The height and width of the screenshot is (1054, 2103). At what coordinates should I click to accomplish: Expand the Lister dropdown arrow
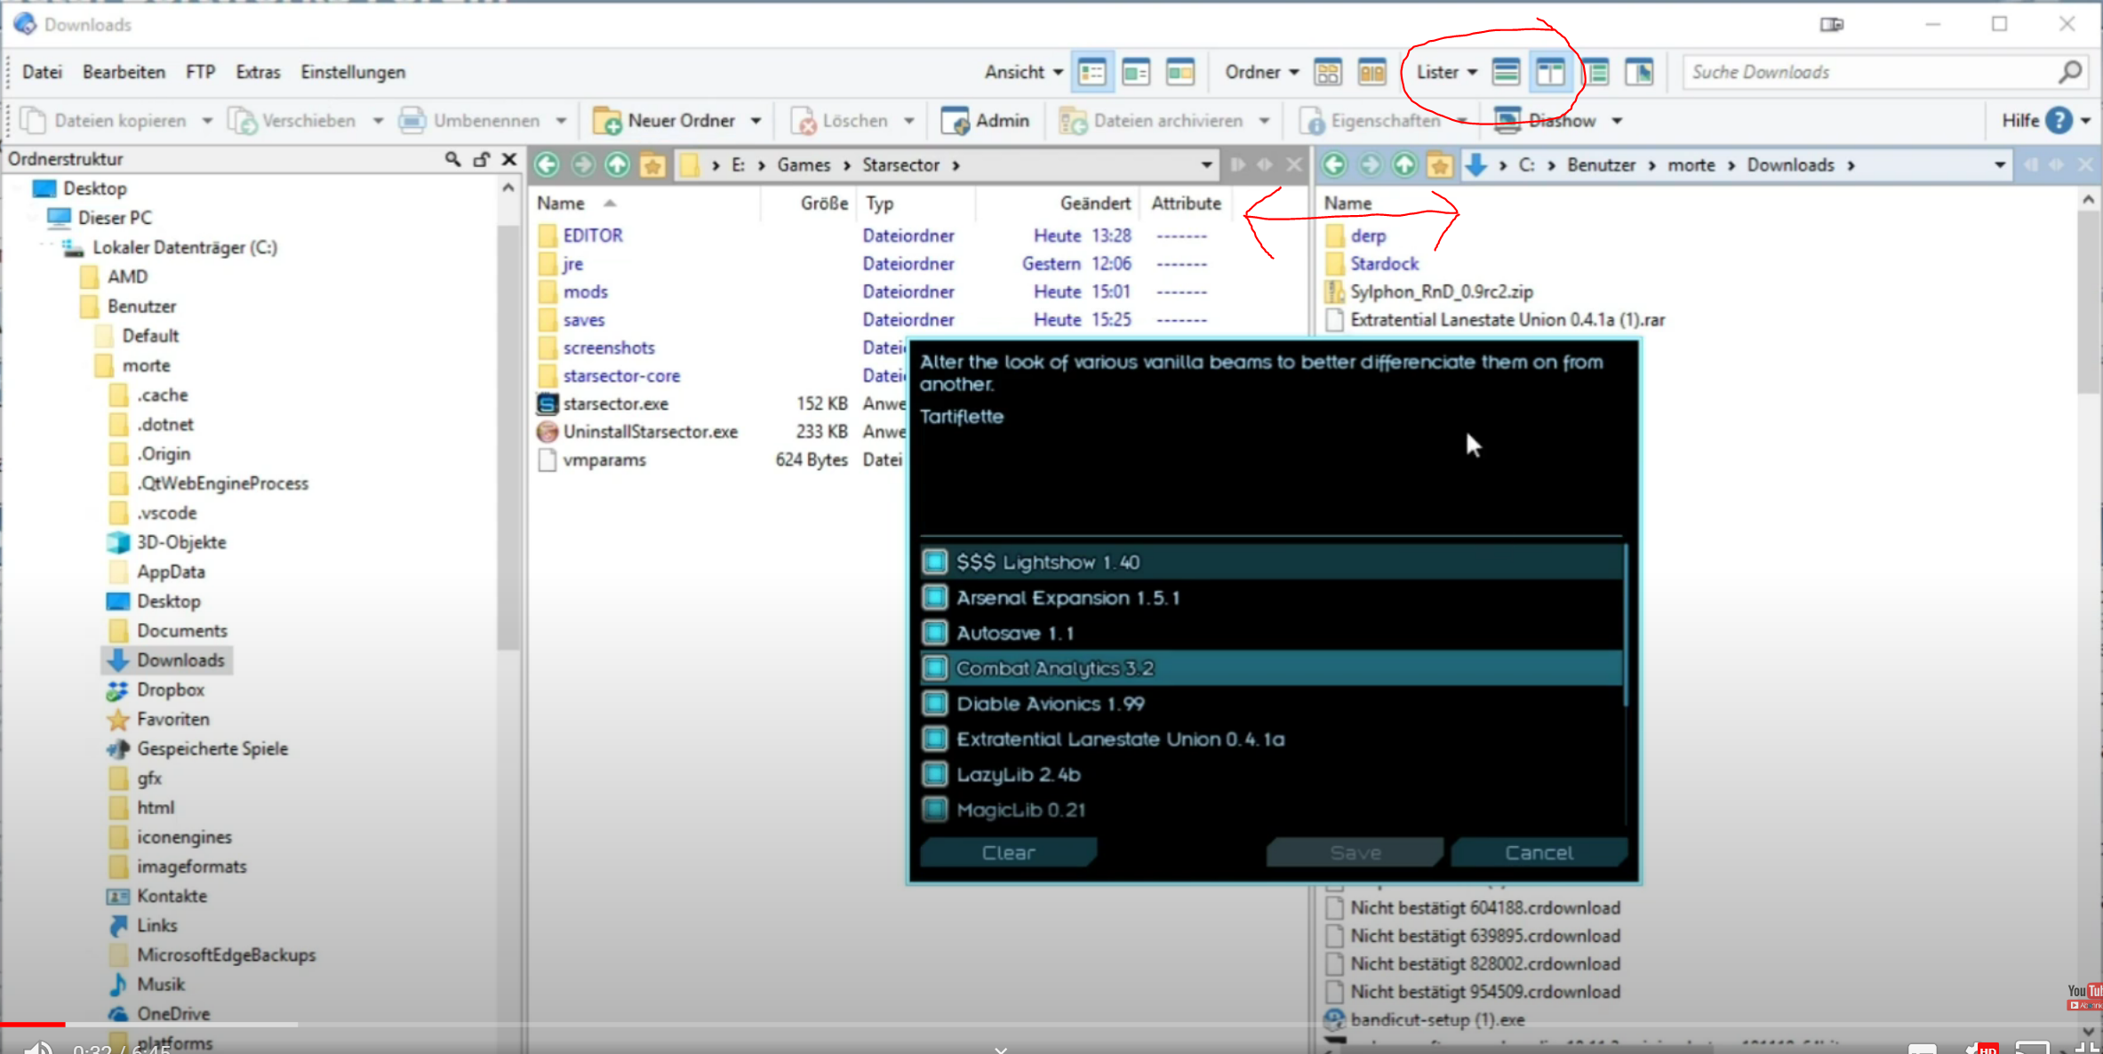pos(1472,72)
